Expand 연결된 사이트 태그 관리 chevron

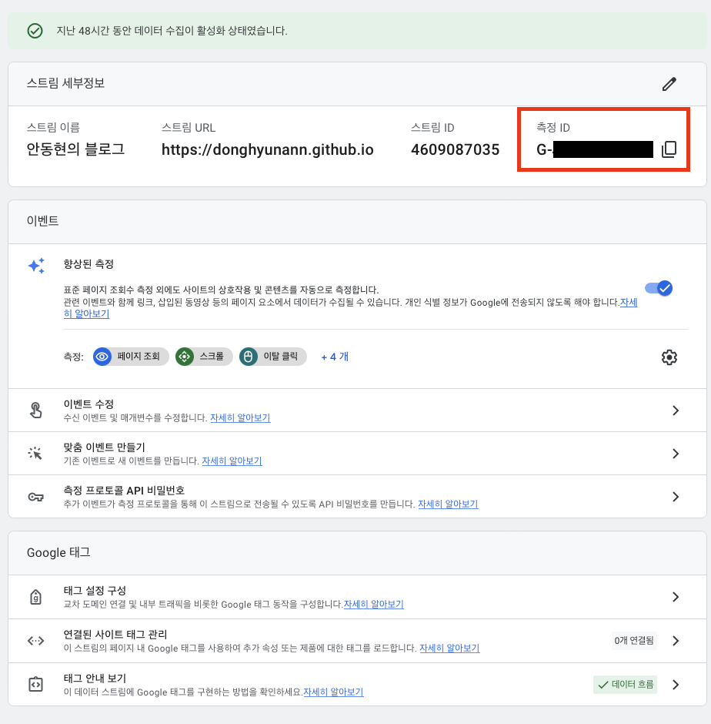(676, 640)
